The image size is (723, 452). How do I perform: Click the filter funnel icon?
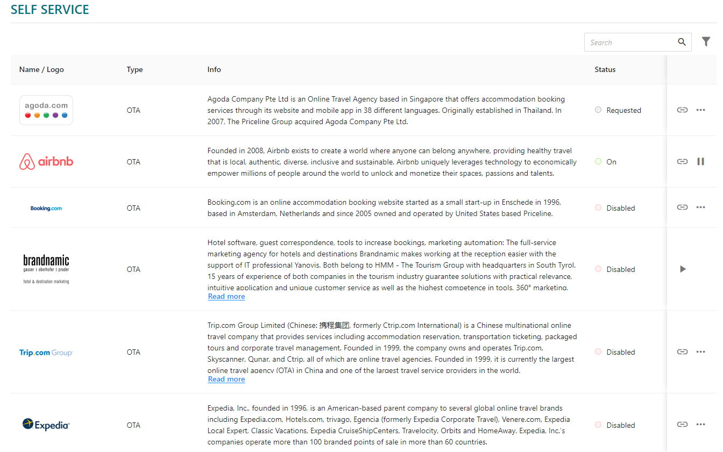[x=706, y=42]
